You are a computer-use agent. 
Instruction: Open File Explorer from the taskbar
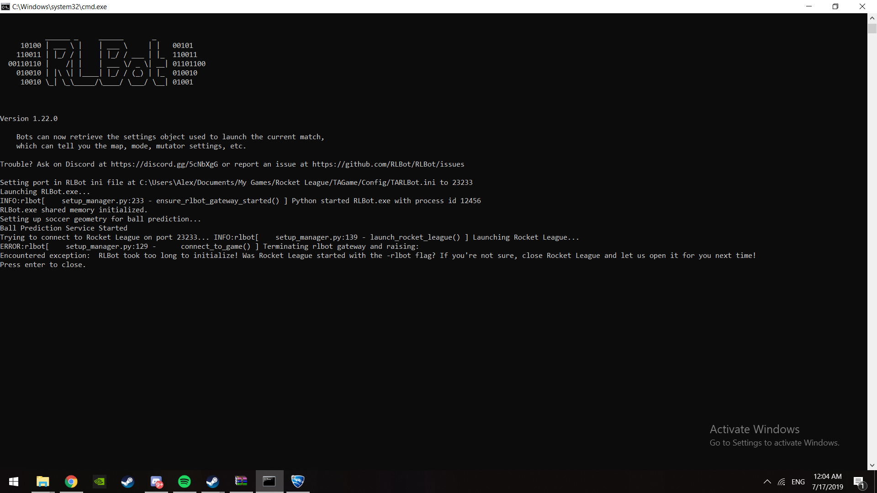pos(42,482)
